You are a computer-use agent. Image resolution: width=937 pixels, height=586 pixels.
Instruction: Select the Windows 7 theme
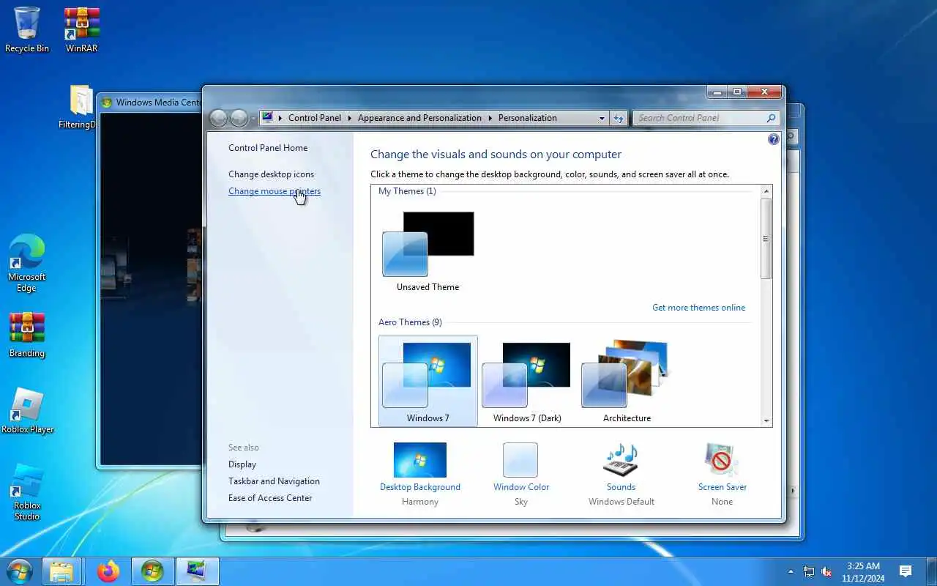point(428,381)
